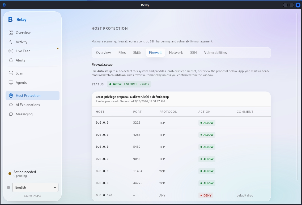Click the Live Feed notification dot
The width and height of the screenshot is (302, 205).
pos(58,49)
